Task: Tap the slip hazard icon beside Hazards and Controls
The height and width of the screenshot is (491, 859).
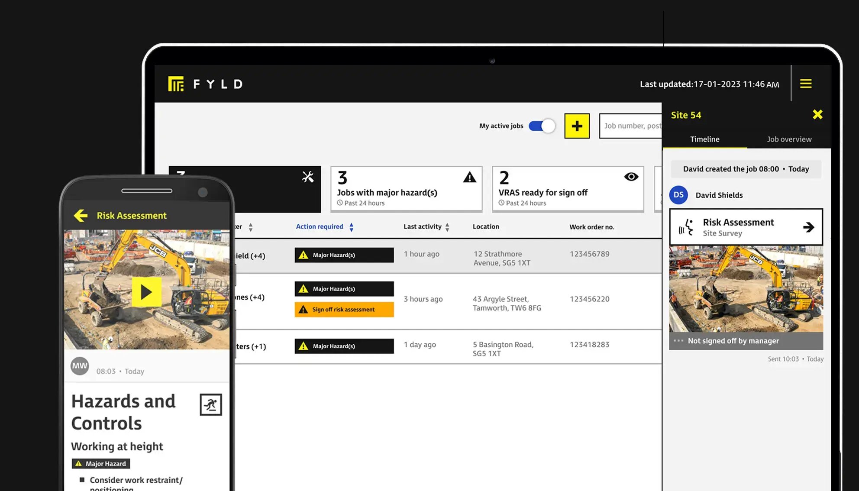Action: click(211, 404)
